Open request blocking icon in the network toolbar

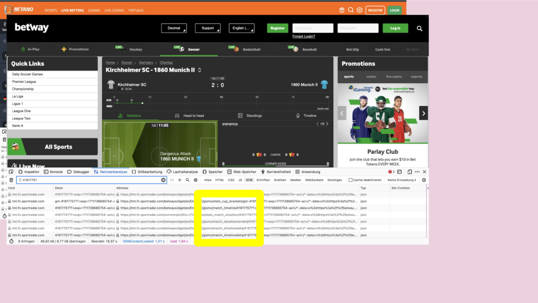[x=195, y=180]
